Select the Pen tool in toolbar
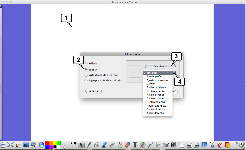The height and width of the screenshot is (150, 246). point(89,145)
